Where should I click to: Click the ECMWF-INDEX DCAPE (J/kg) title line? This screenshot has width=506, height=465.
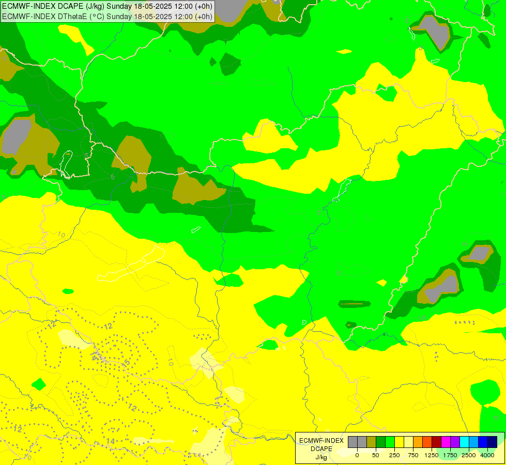[x=107, y=6]
